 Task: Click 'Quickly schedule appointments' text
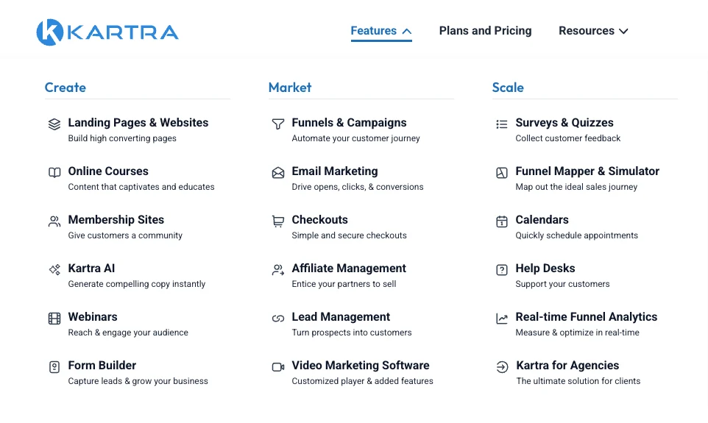(x=576, y=235)
